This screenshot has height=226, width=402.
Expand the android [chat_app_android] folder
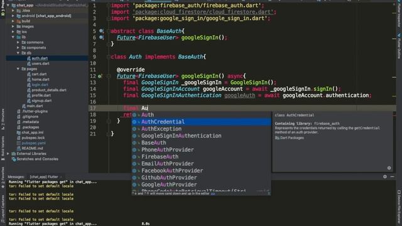pos(13,16)
